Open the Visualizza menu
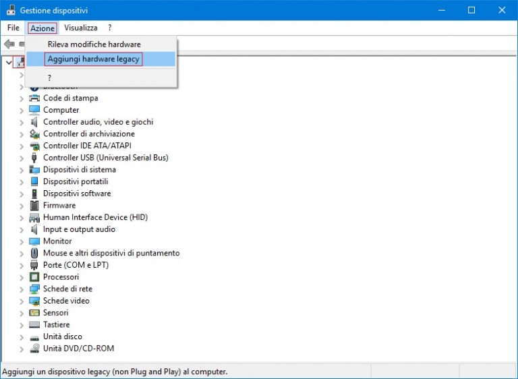Screen dimensions: 518x379 click(80, 28)
